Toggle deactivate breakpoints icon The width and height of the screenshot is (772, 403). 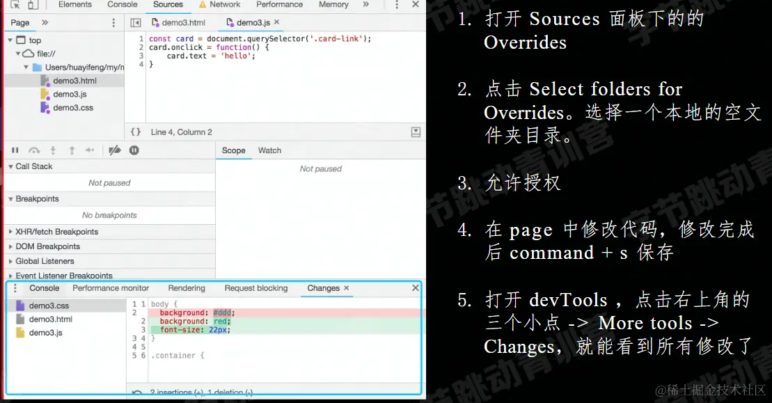click(114, 150)
